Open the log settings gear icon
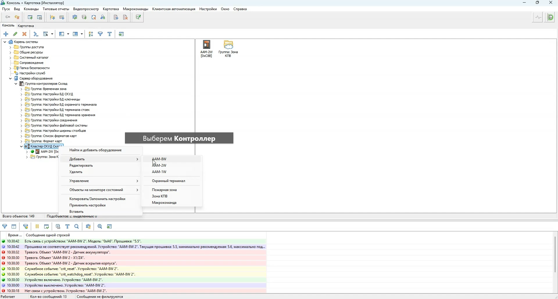This screenshot has width=558, height=299. (89, 227)
